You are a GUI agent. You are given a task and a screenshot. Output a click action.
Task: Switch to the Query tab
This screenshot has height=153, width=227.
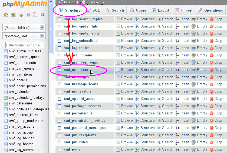[x=138, y=11]
